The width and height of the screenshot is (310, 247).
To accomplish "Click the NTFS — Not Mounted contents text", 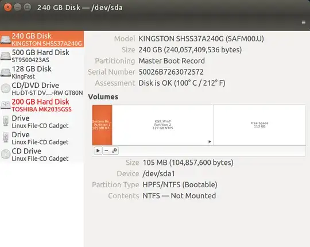I will tap(179, 196).
